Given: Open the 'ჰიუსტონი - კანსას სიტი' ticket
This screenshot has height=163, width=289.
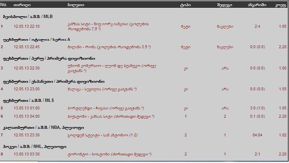Looking at the screenshot, I should tap(111, 116).
